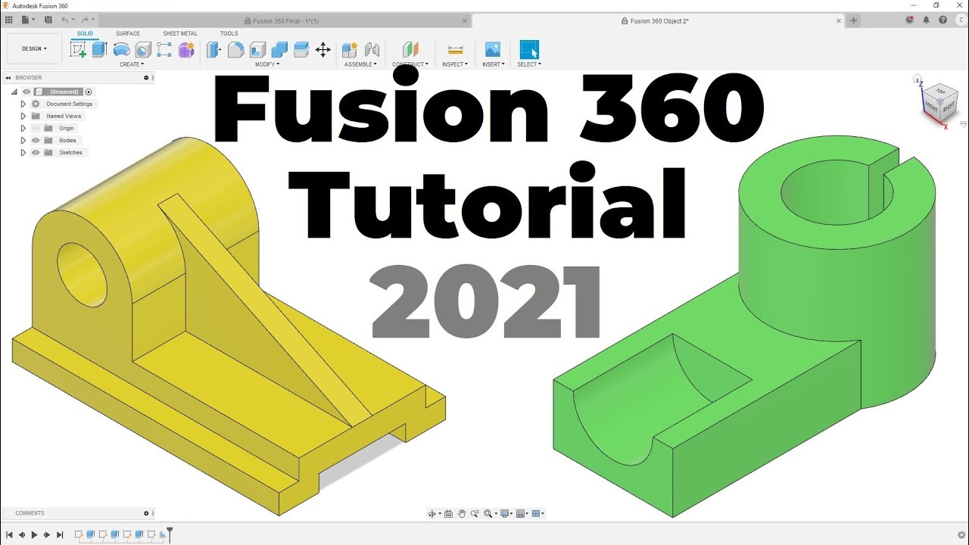Select the Combine tool
The height and width of the screenshot is (545, 969).
(279, 50)
